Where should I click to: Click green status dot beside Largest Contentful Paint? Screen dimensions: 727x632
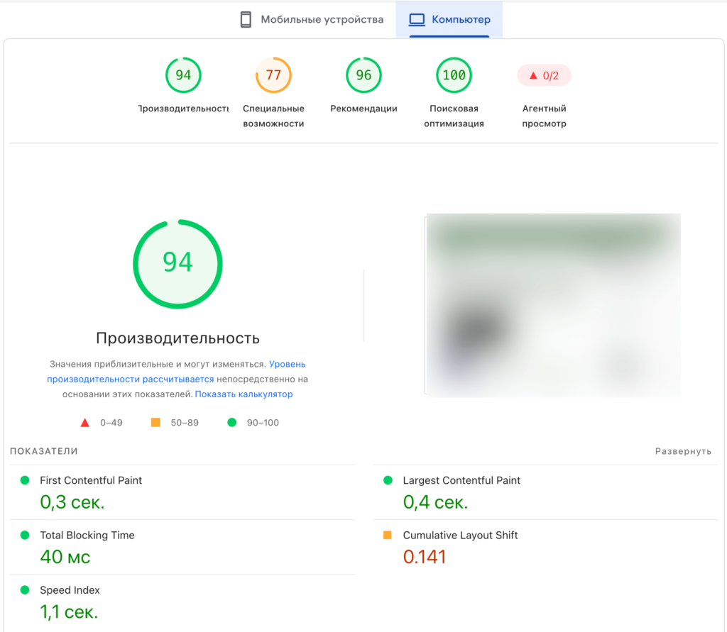(x=388, y=480)
